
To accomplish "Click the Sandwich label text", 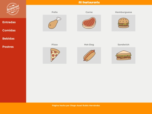I will (x=123, y=44).
